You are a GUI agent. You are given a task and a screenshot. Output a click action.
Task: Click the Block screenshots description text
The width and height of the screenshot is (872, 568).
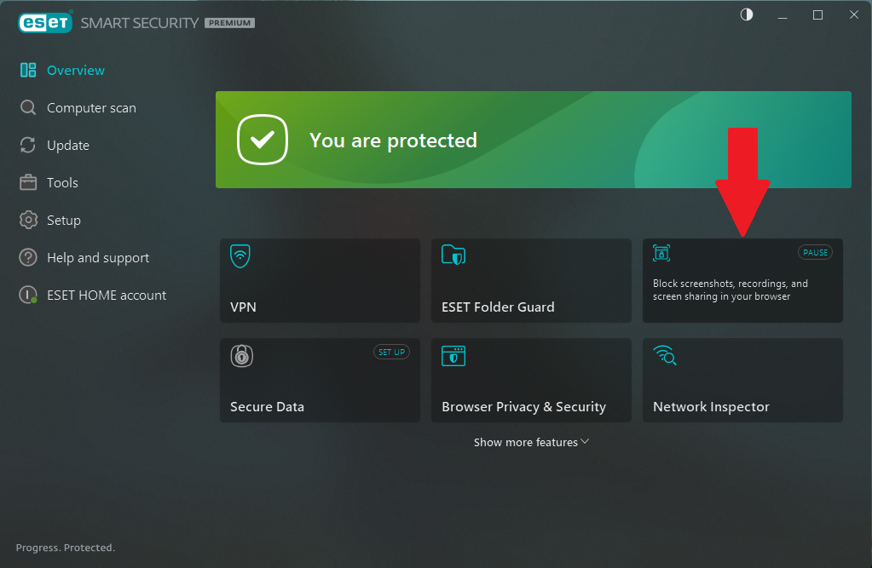[x=731, y=290]
